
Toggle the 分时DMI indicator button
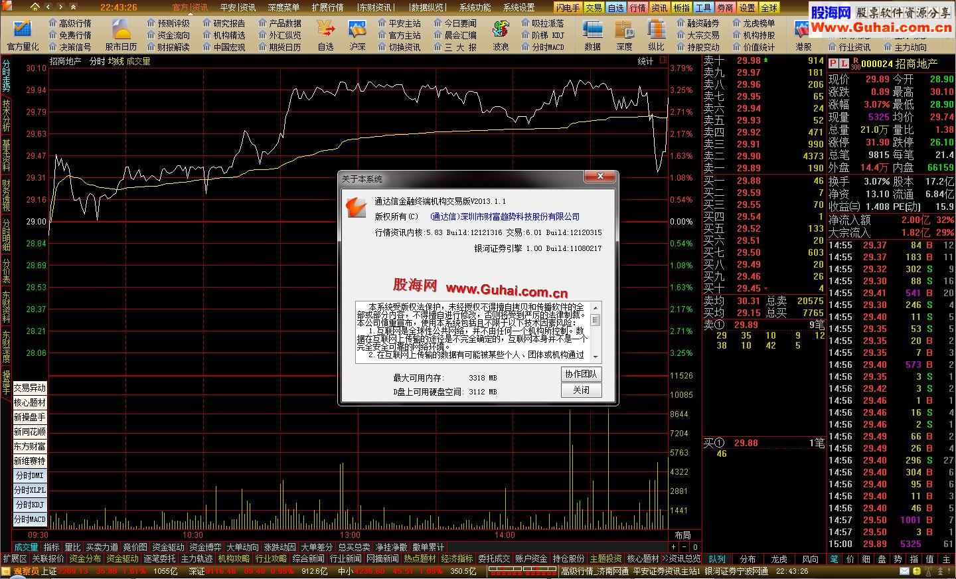click(30, 475)
